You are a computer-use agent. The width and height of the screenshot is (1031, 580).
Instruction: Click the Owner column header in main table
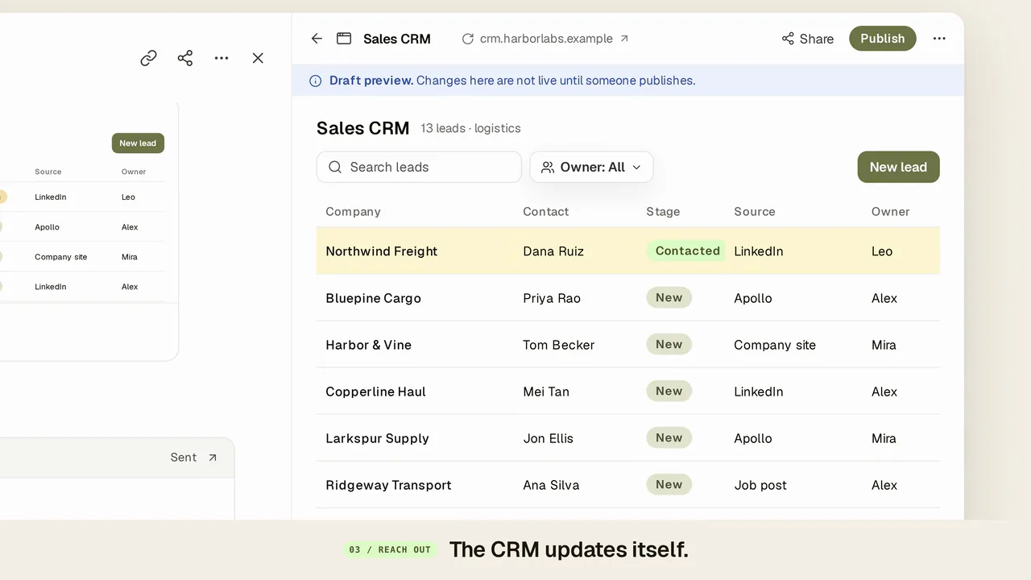890,212
